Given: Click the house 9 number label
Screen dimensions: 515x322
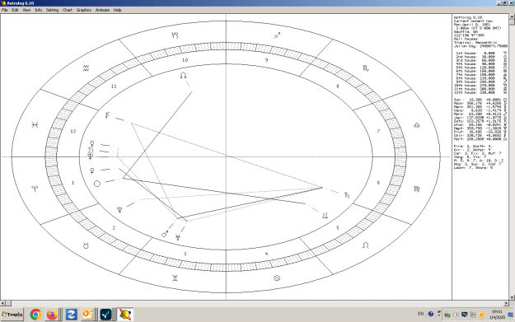Looking at the screenshot, I should click(x=266, y=60).
